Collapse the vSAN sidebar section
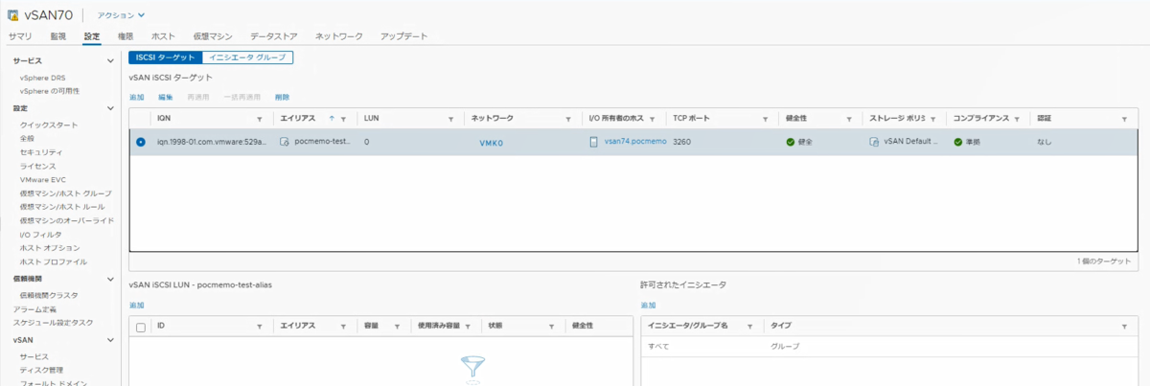 [109, 340]
